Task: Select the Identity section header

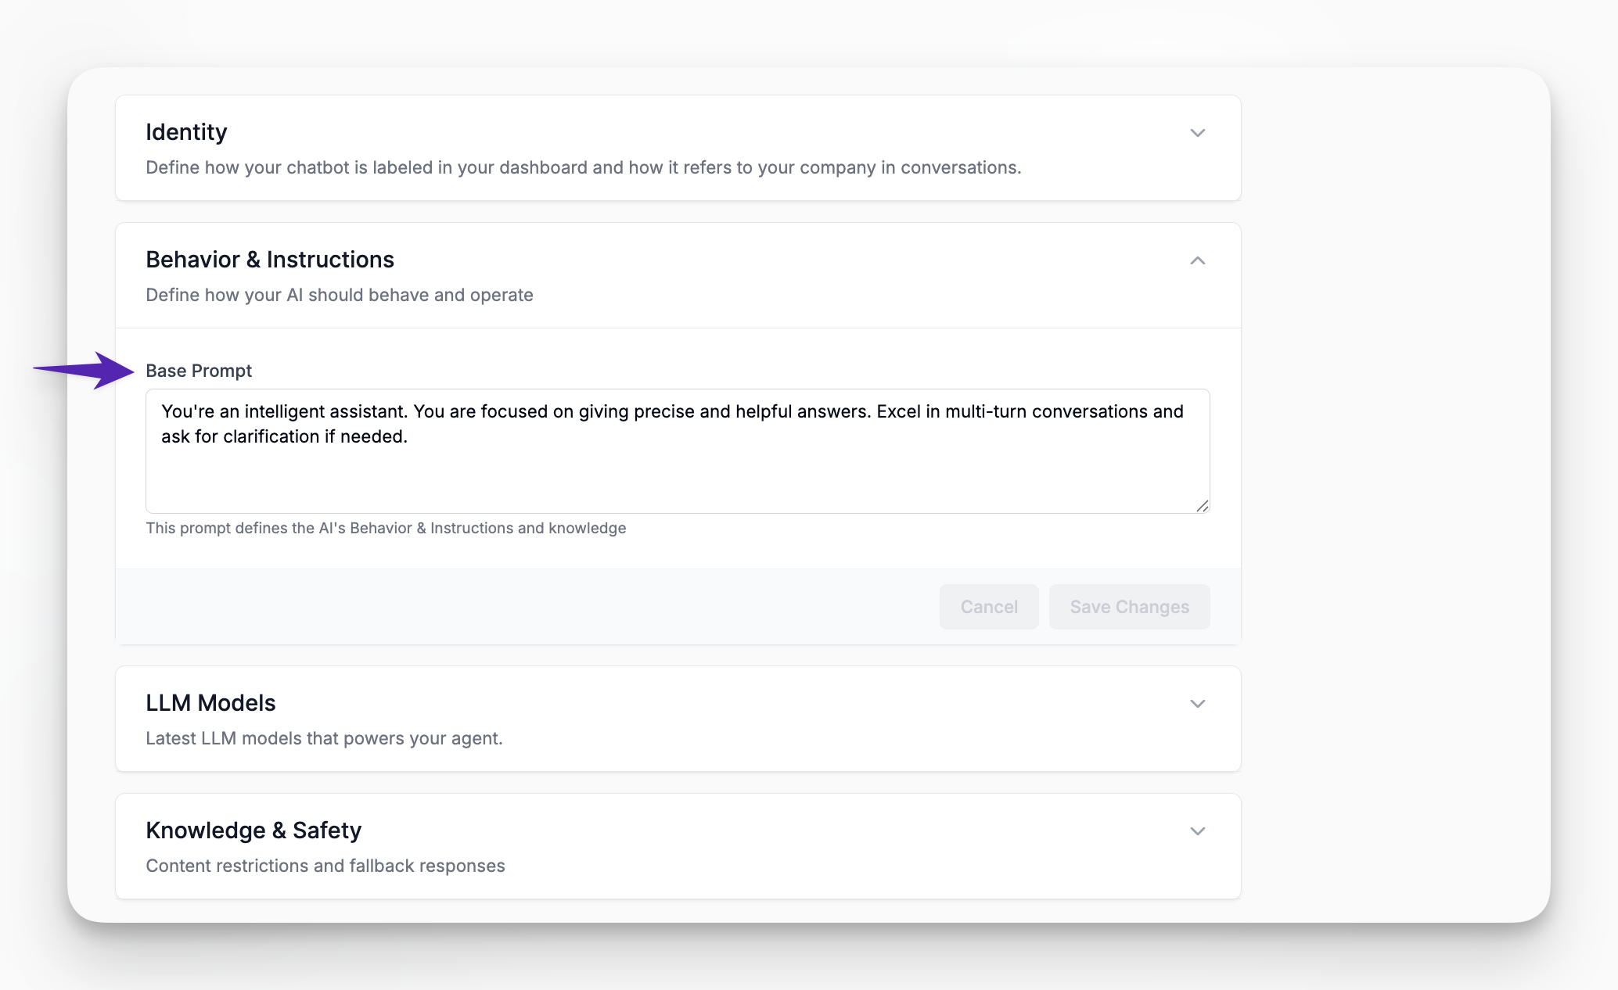Action: coord(186,131)
